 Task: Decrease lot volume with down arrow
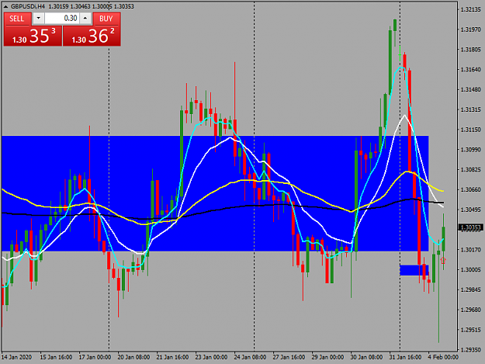pos(38,19)
